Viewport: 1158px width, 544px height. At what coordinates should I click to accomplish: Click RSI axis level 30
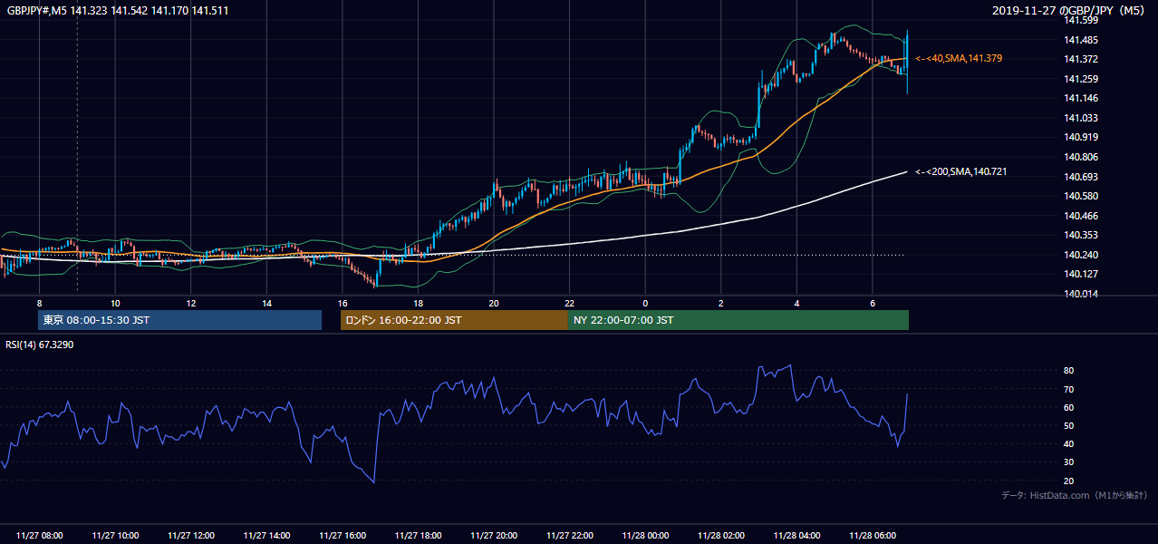1068,461
